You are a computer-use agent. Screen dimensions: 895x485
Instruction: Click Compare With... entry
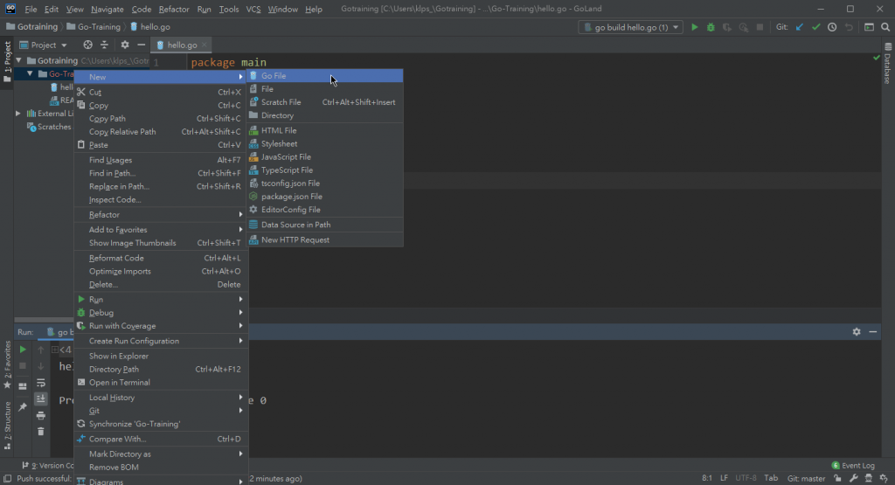161,439
